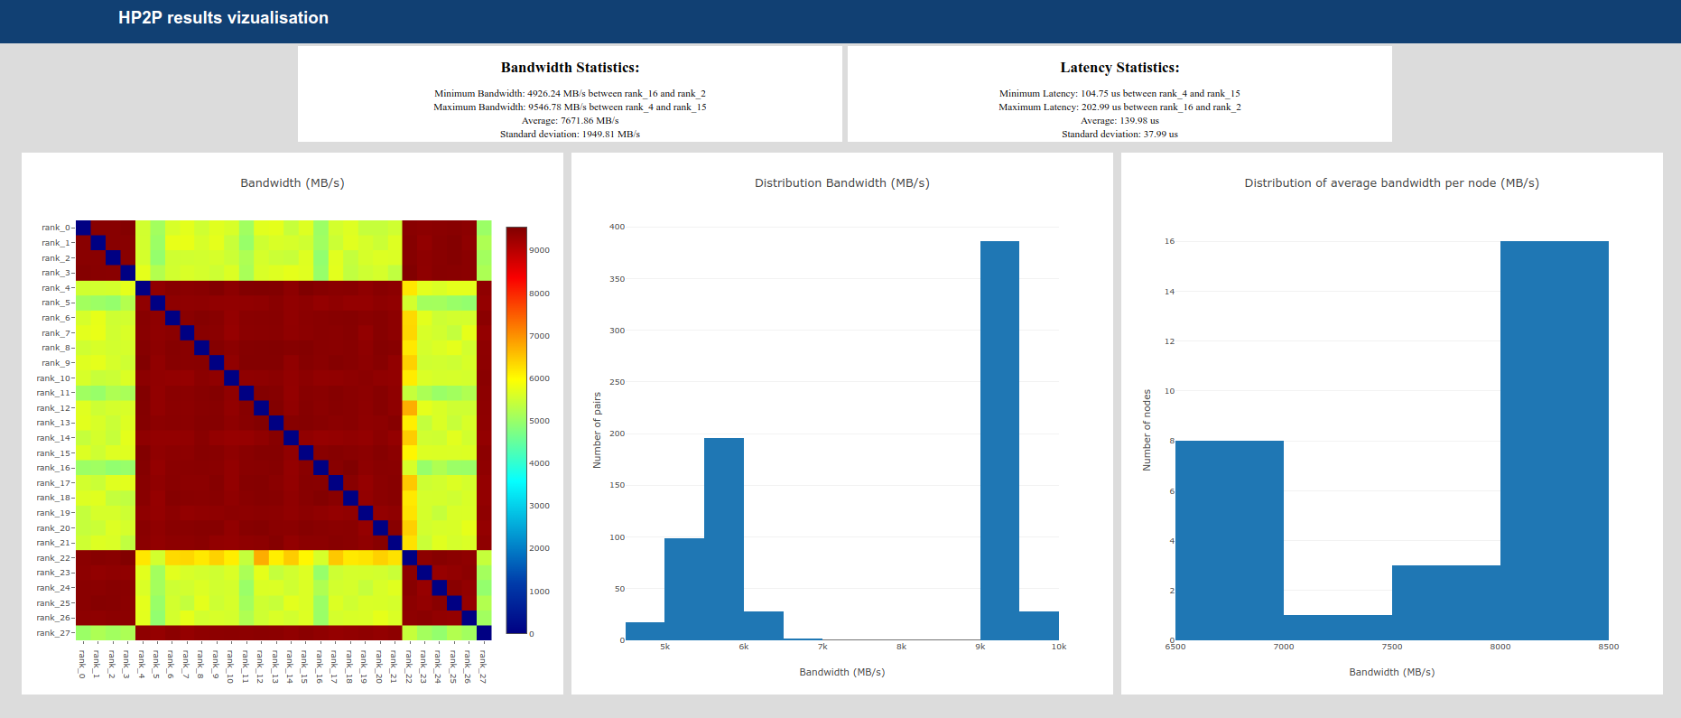Screen dimensions: 1681x718
Task: Click rank_11 label on heatmap vertical axis
Action: click(53, 393)
